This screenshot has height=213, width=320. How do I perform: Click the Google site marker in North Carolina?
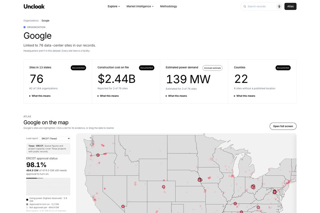[258, 207]
